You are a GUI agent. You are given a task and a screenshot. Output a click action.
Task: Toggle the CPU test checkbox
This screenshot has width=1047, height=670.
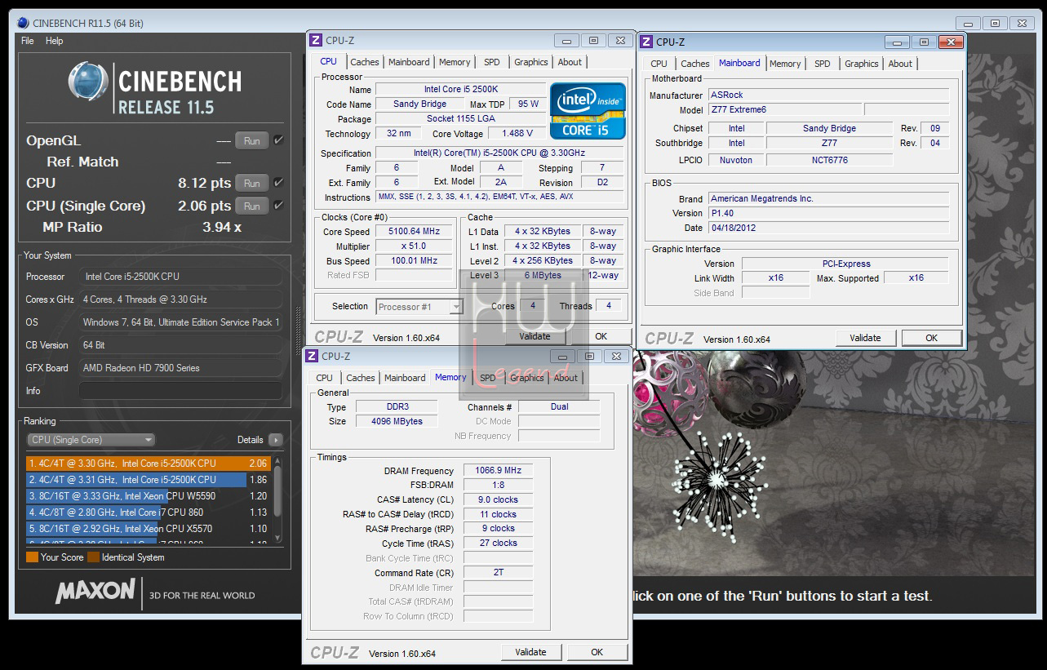click(x=278, y=183)
